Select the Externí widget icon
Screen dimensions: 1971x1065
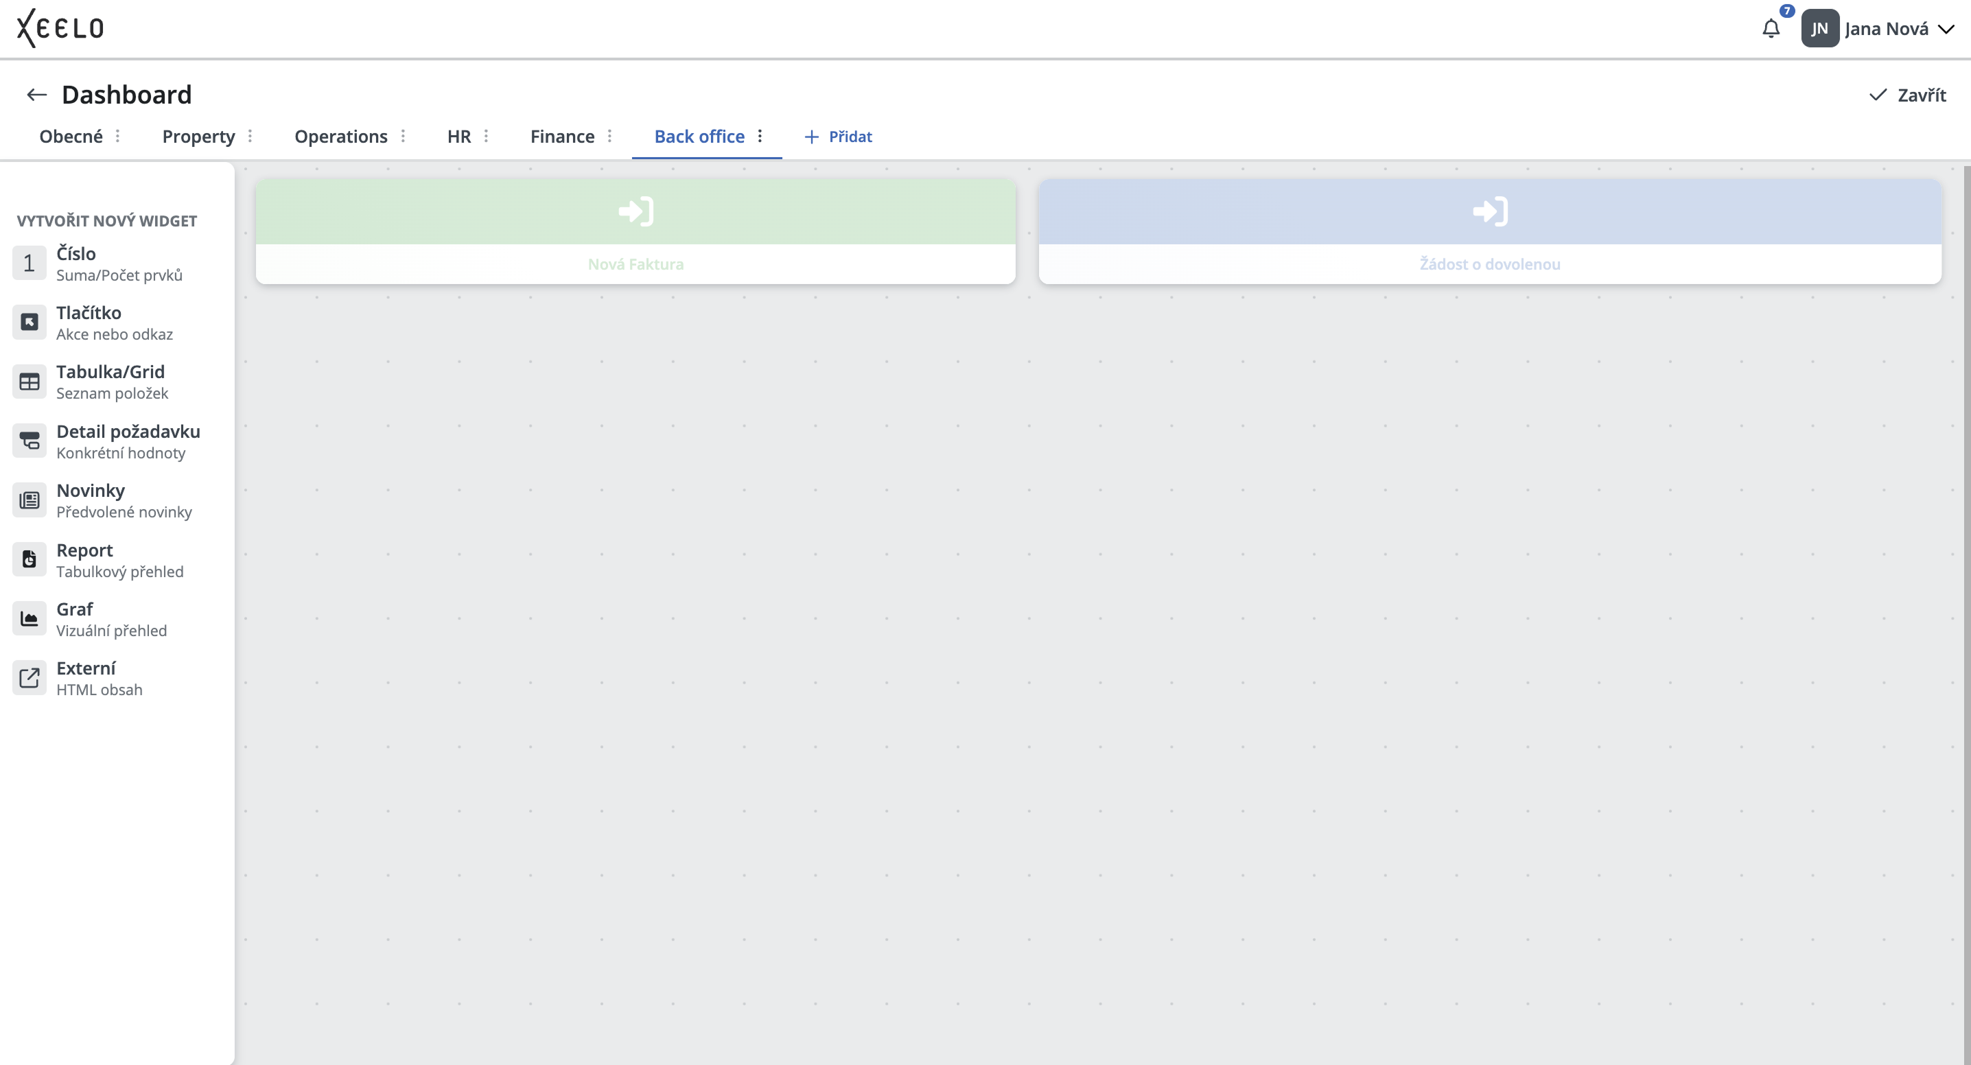point(29,678)
